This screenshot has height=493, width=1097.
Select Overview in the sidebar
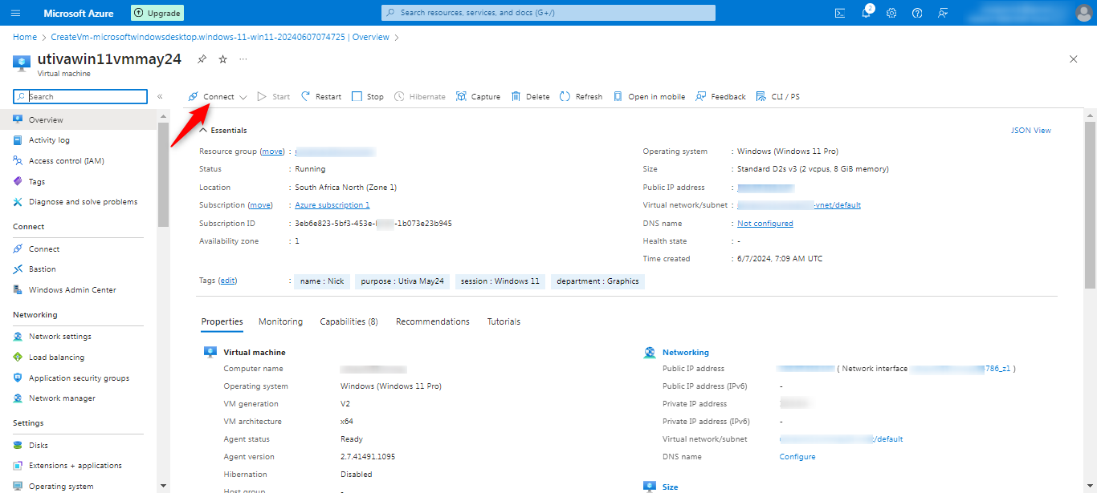coord(79,119)
